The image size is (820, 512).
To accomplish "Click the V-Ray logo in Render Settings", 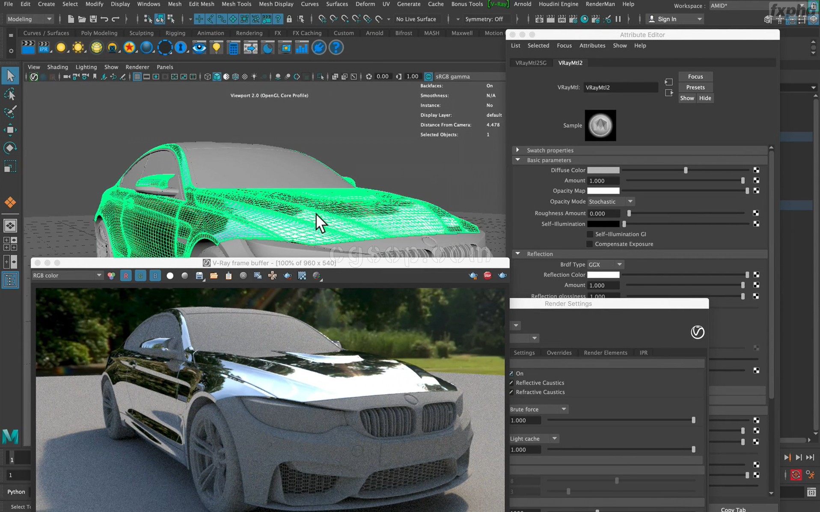I will point(698,332).
